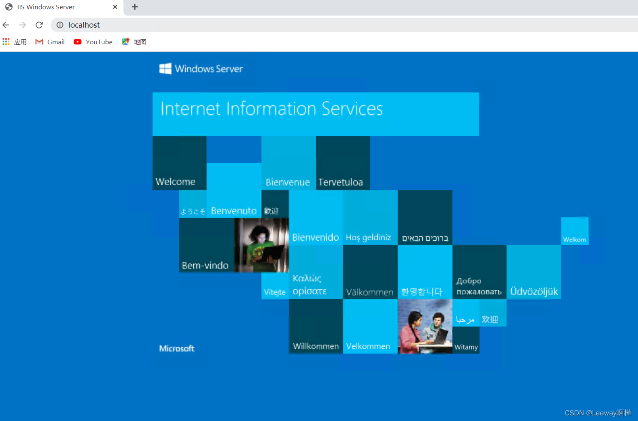Click the Windows Server logo
Image resolution: width=638 pixels, height=421 pixels.
[x=201, y=69]
